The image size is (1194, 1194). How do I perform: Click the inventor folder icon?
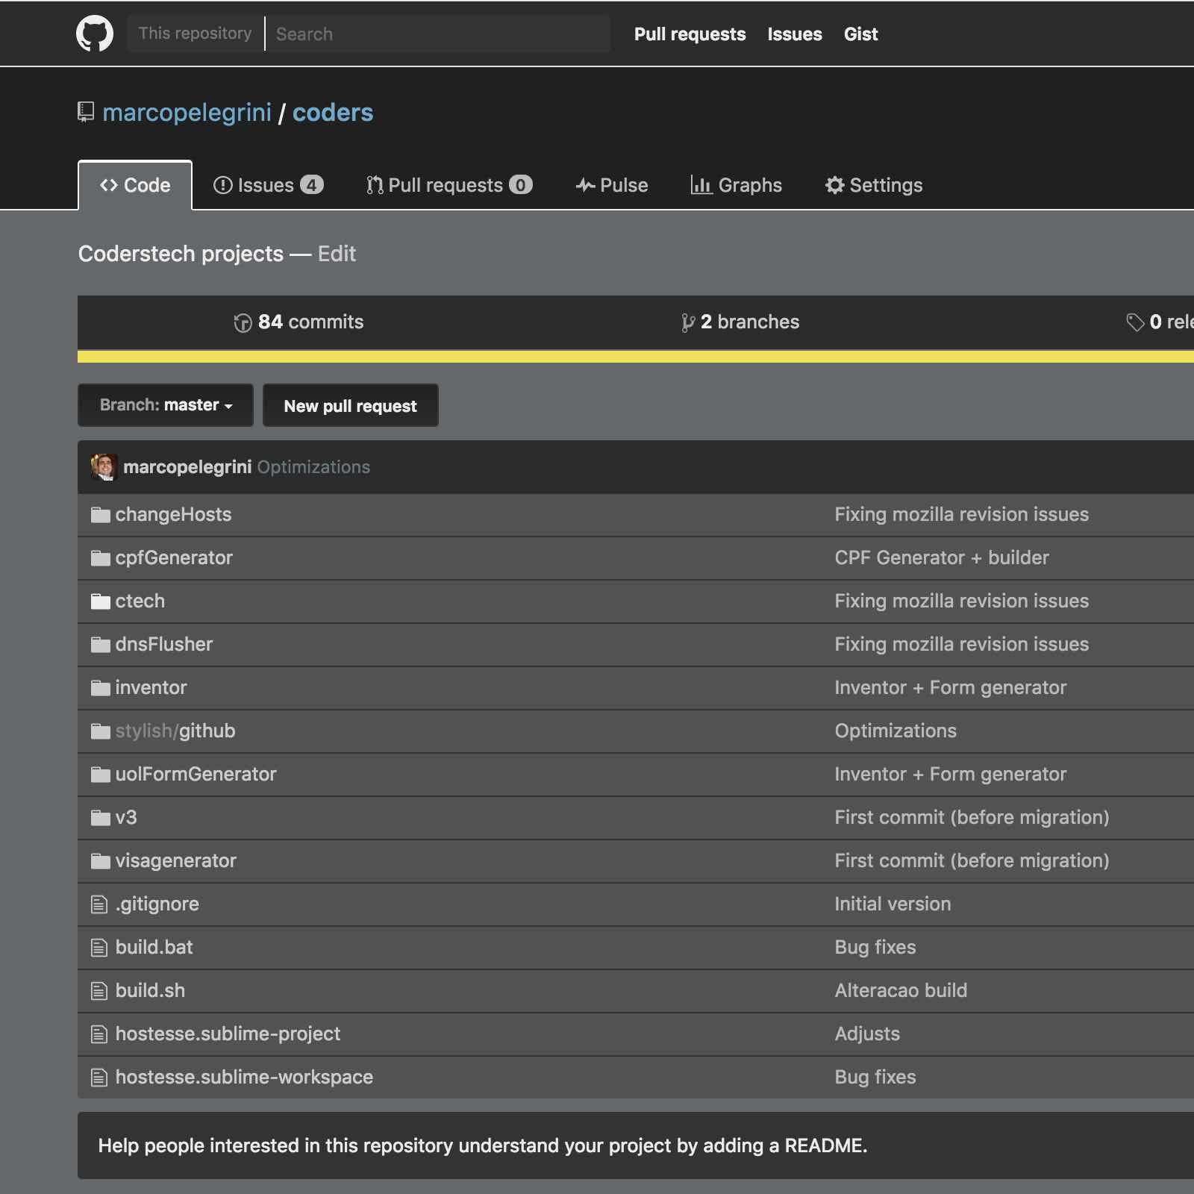(100, 688)
